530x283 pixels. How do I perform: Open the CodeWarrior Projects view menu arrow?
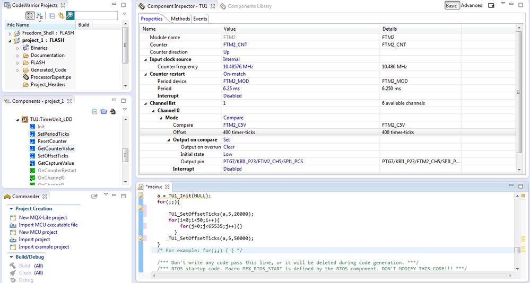[x=124, y=14]
